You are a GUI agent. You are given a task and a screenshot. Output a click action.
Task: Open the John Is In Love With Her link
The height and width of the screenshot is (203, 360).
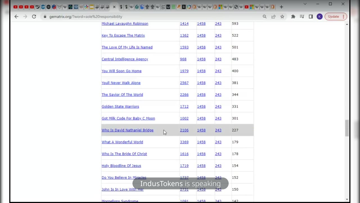pos(122,189)
